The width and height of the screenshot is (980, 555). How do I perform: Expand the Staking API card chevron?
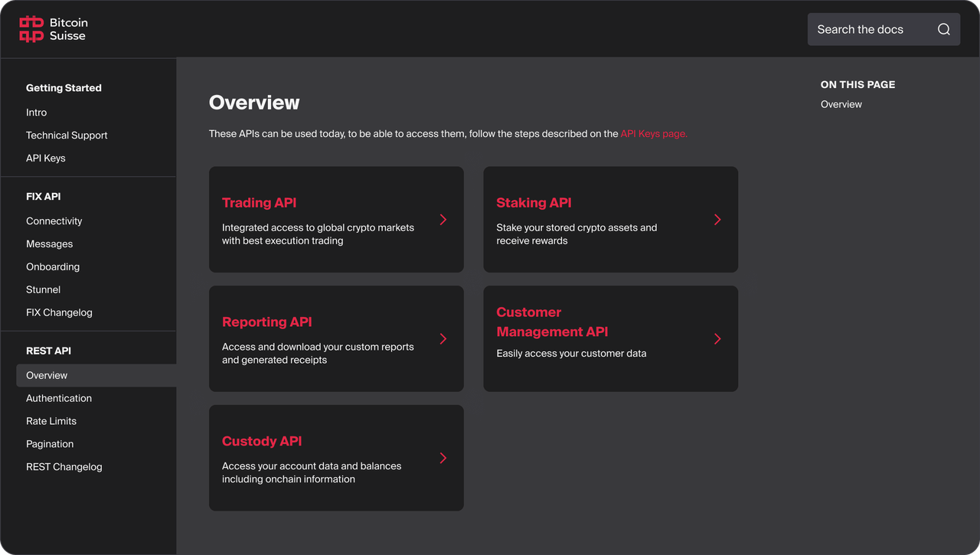[717, 219]
